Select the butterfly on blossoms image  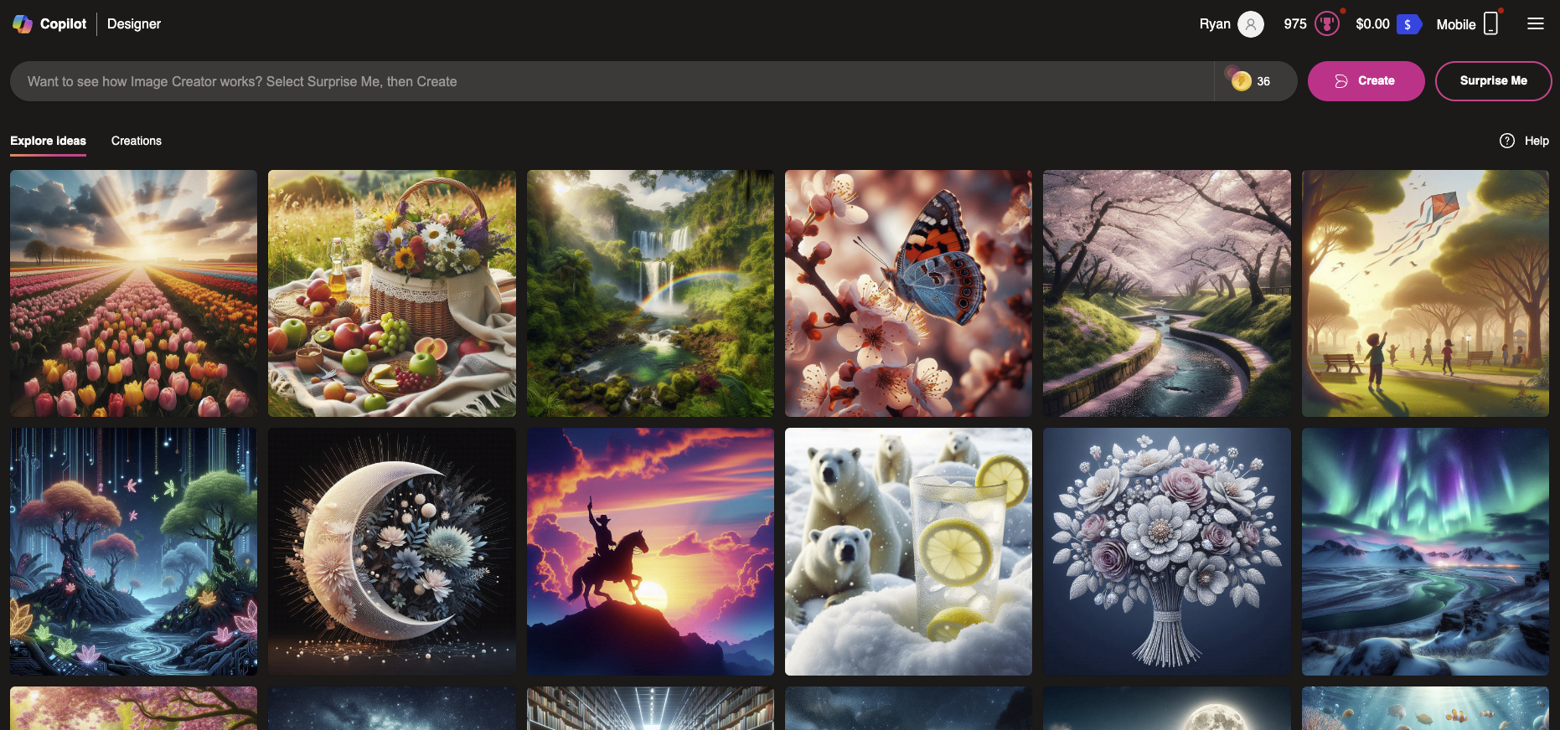point(908,293)
